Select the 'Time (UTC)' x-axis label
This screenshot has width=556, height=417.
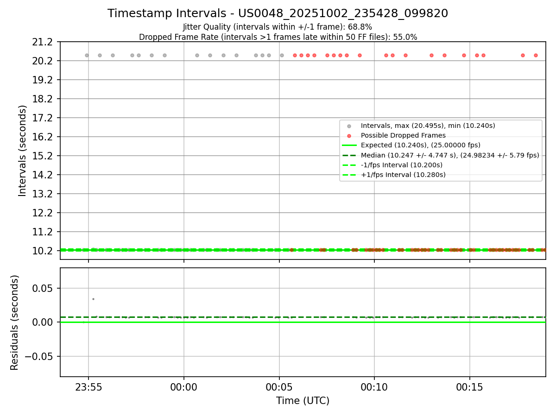click(x=303, y=401)
